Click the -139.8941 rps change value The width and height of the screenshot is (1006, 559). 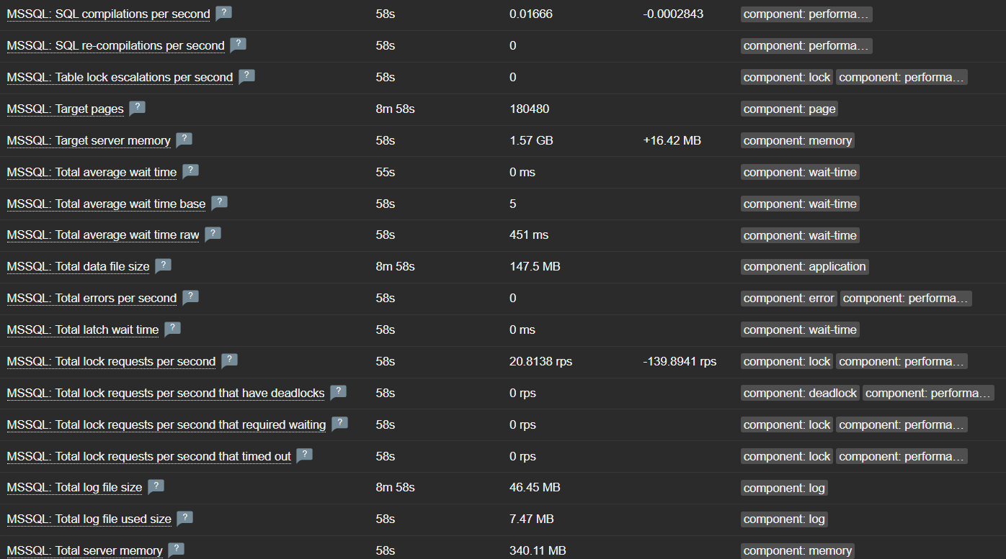pyautogui.click(x=680, y=362)
